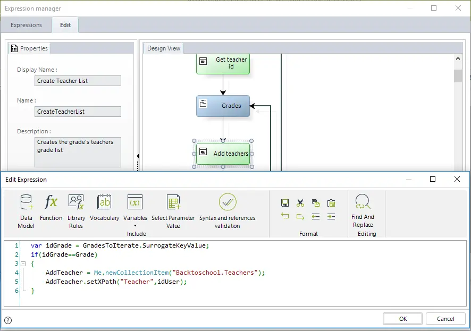Maximize the Edit Expression dialog
The image size is (471, 331).
coord(433,179)
